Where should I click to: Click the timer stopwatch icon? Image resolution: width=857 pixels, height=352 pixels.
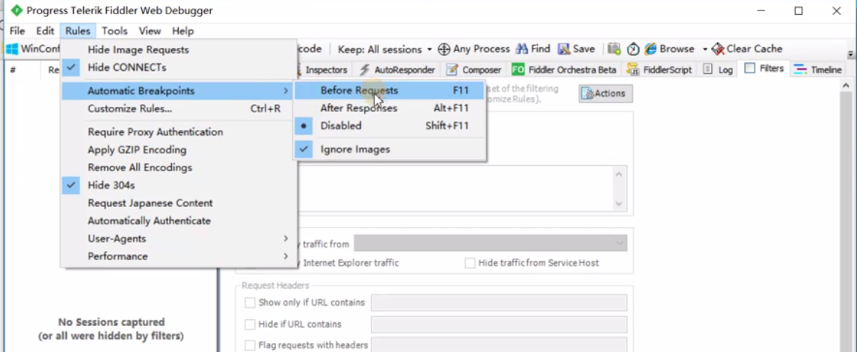633,49
